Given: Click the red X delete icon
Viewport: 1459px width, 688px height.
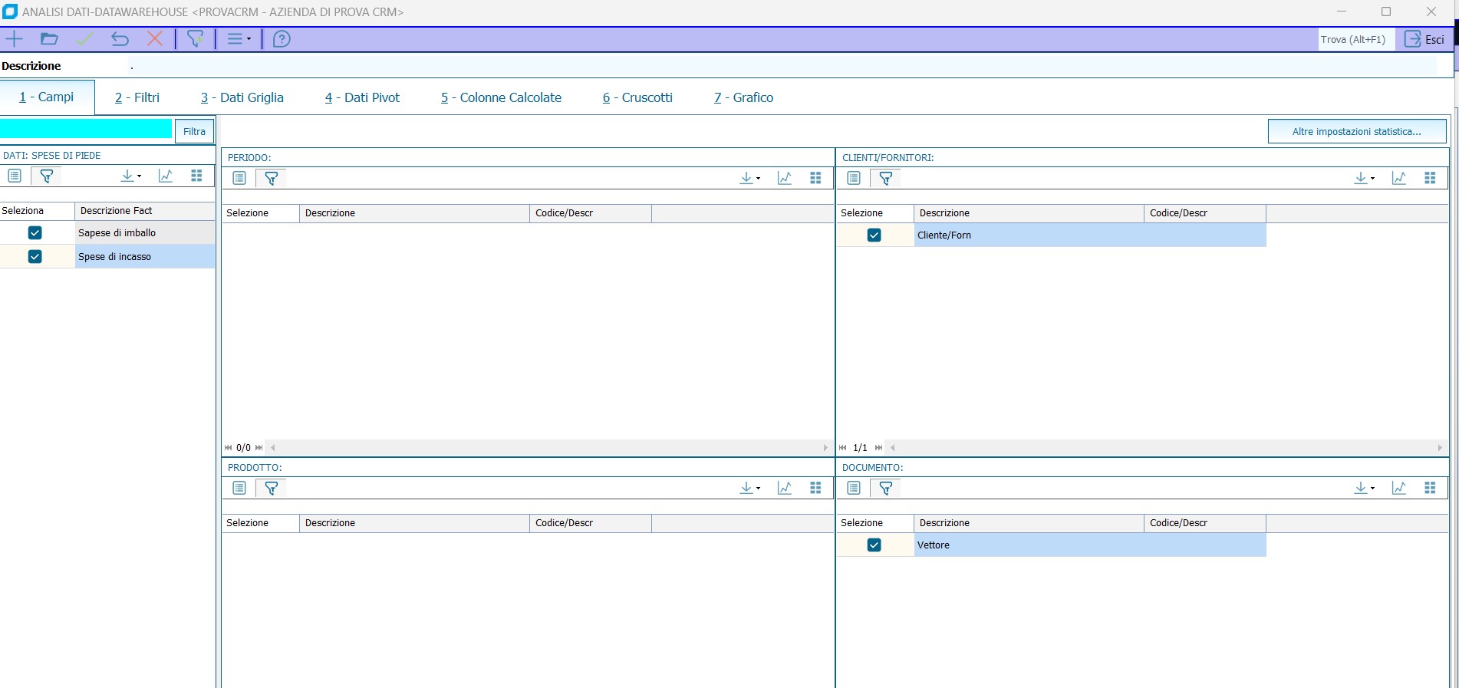Looking at the screenshot, I should tap(155, 39).
